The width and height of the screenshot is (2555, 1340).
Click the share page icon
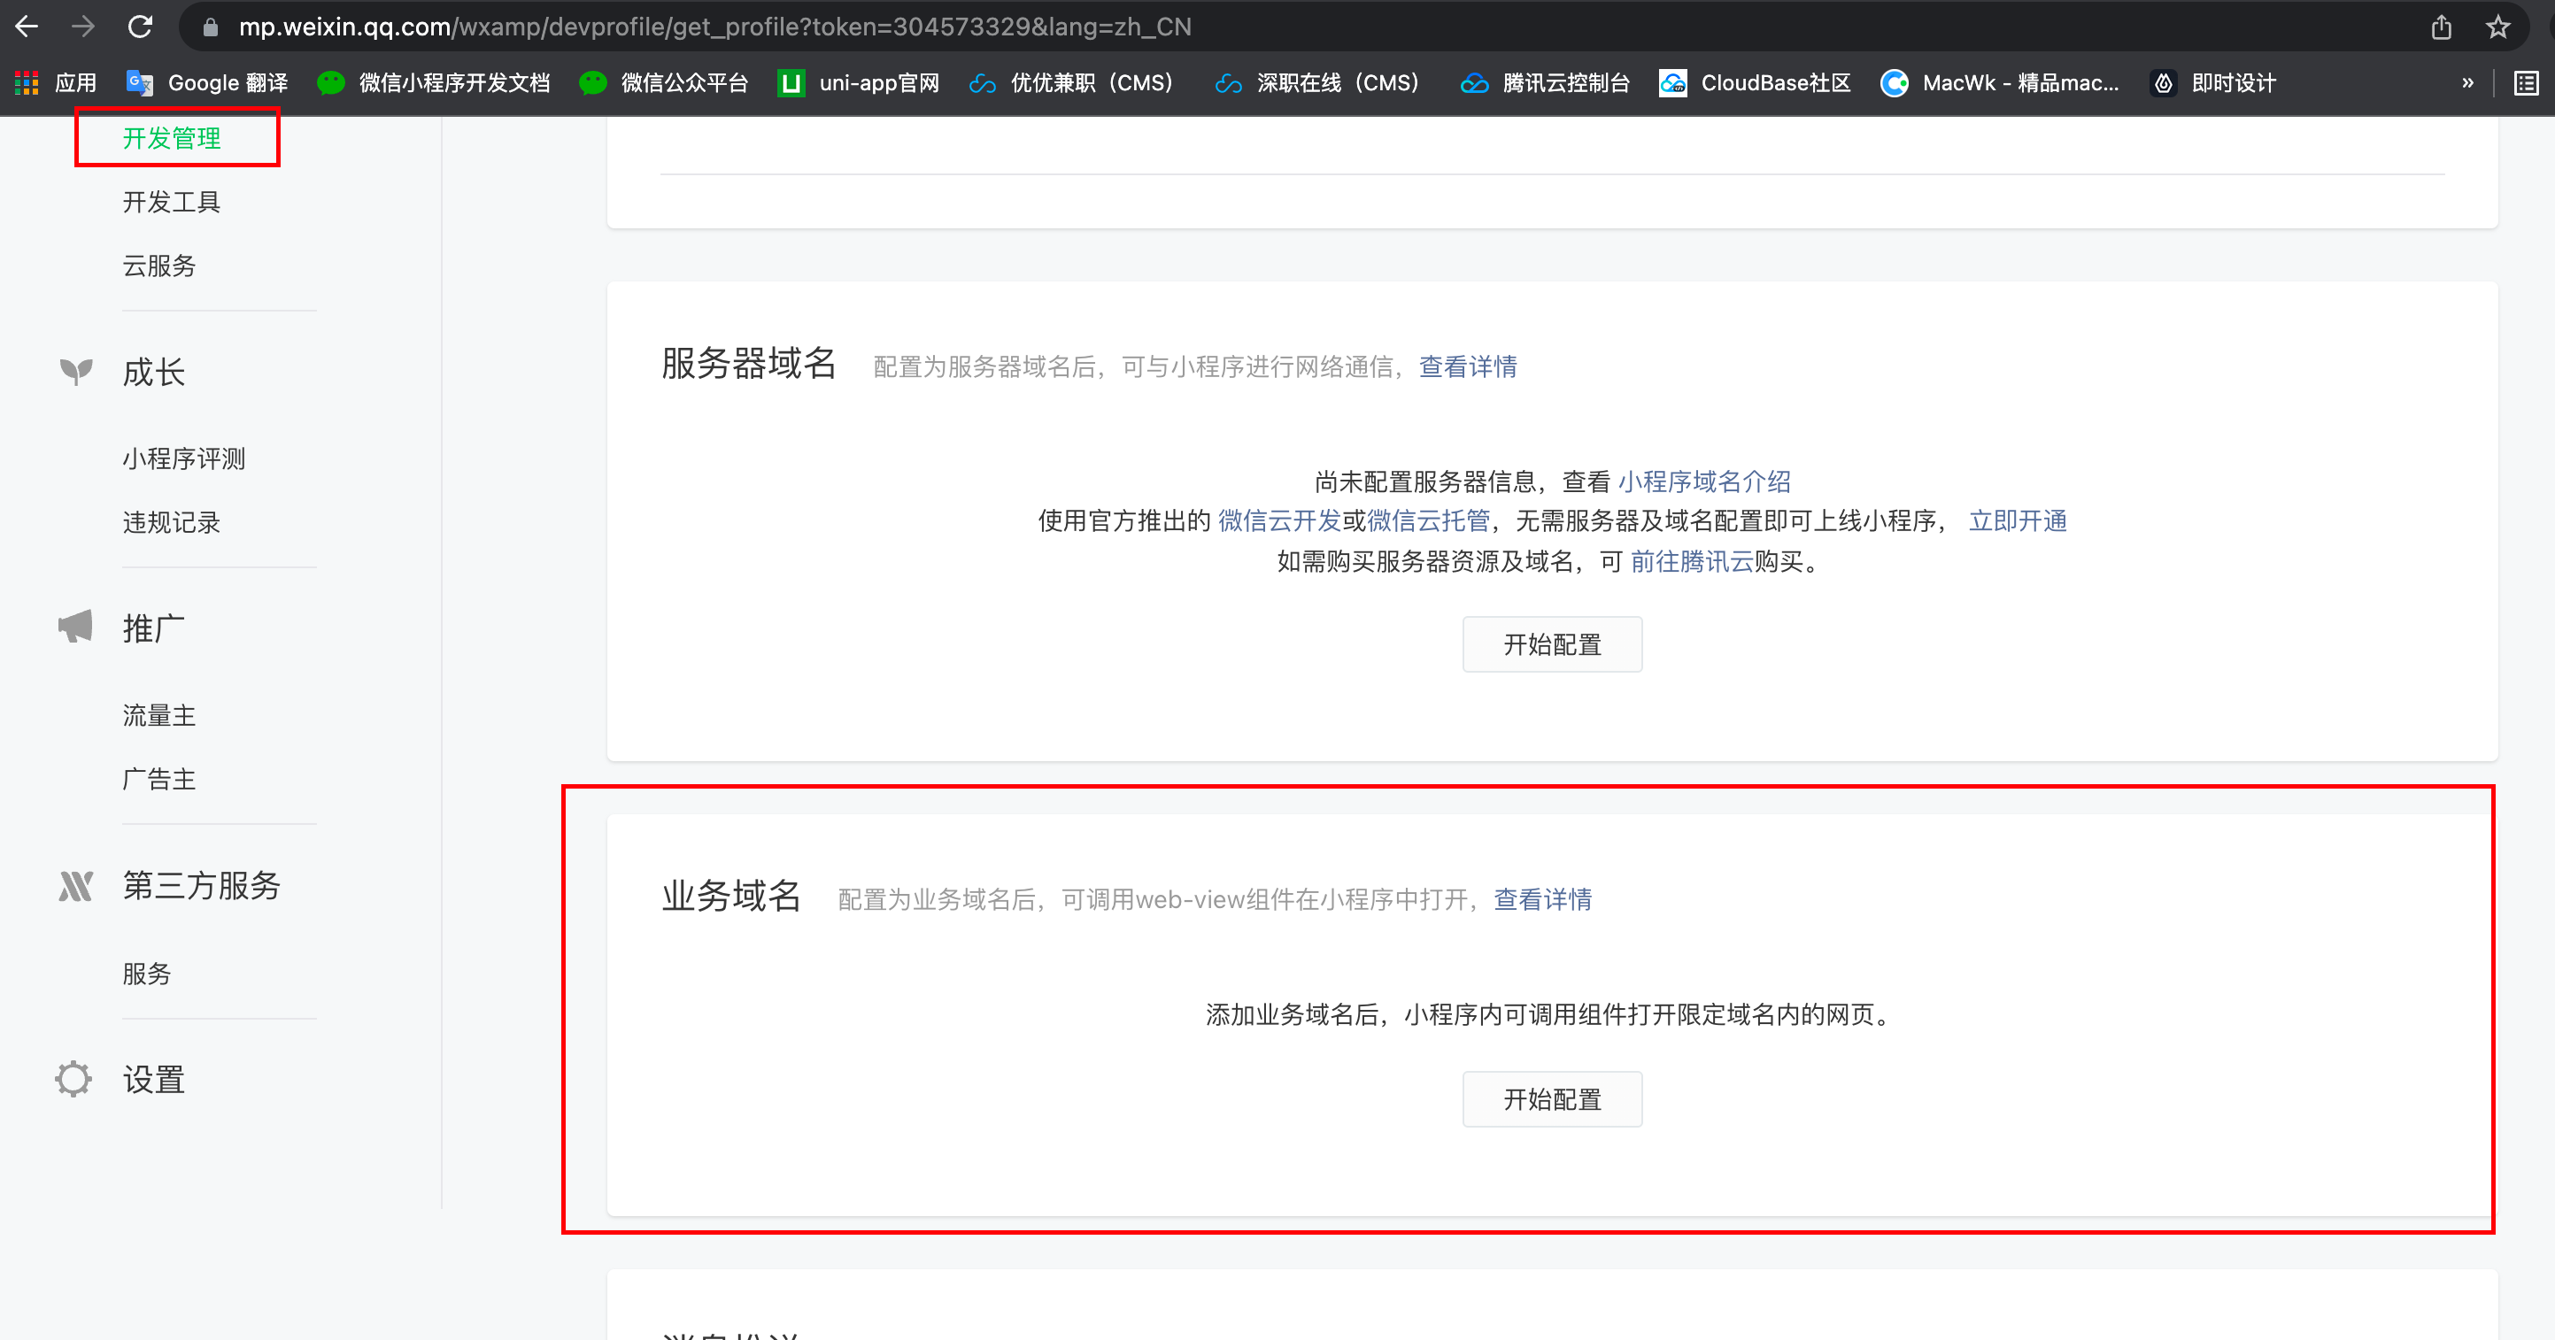pos(2441,27)
